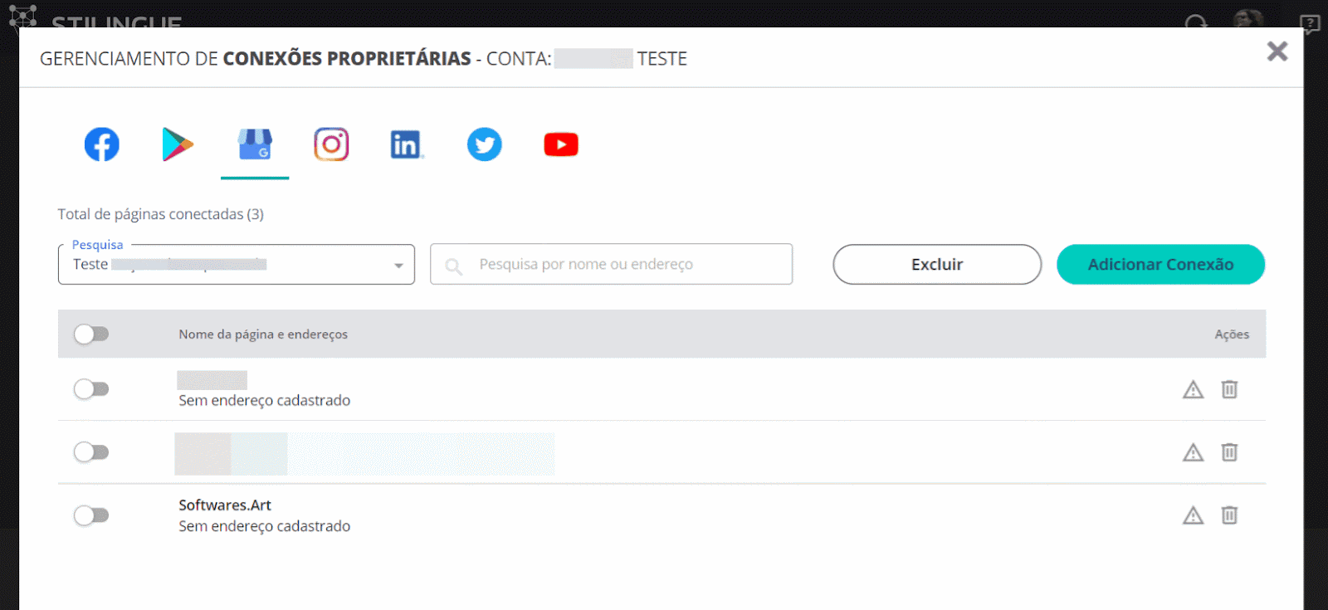Toggle the select-all switch in table header
Viewport: 1328px width, 610px height.
(x=91, y=334)
